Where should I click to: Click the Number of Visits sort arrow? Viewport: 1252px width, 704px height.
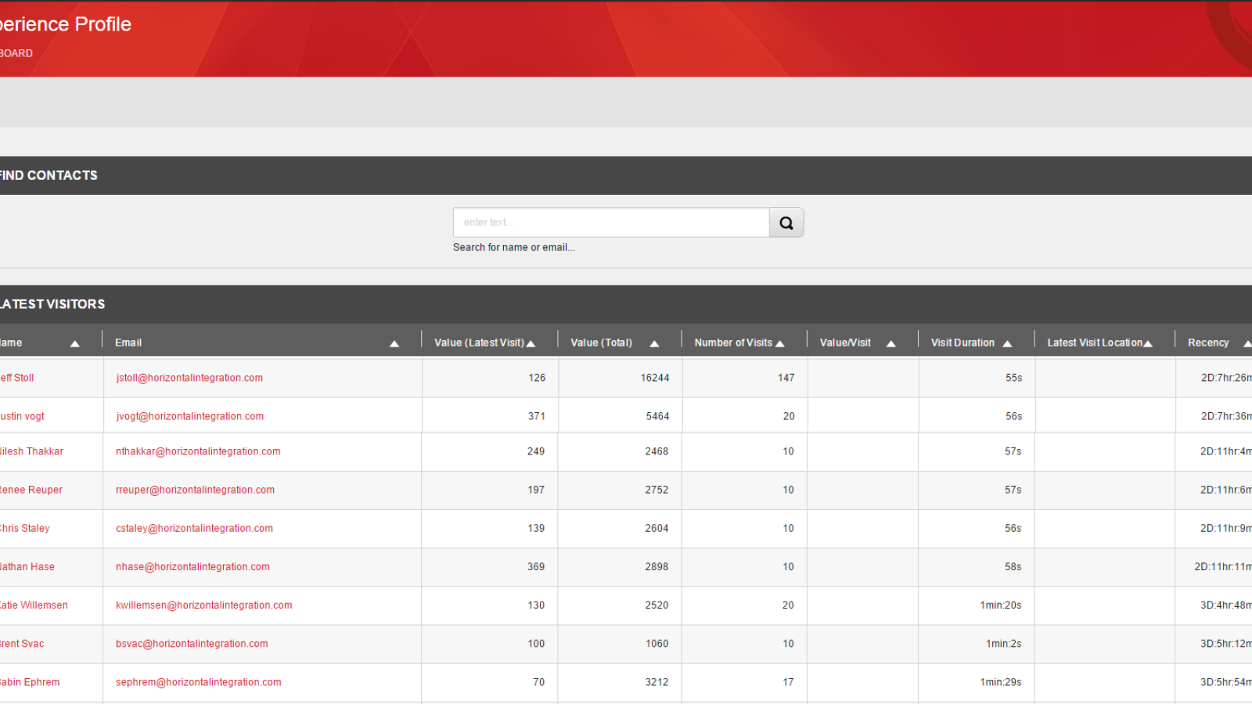[780, 342]
